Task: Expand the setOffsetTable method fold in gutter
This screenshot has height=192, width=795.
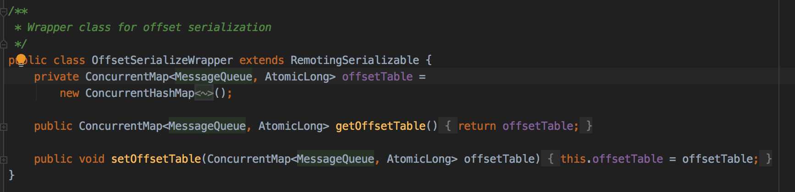Action: coord(4,160)
